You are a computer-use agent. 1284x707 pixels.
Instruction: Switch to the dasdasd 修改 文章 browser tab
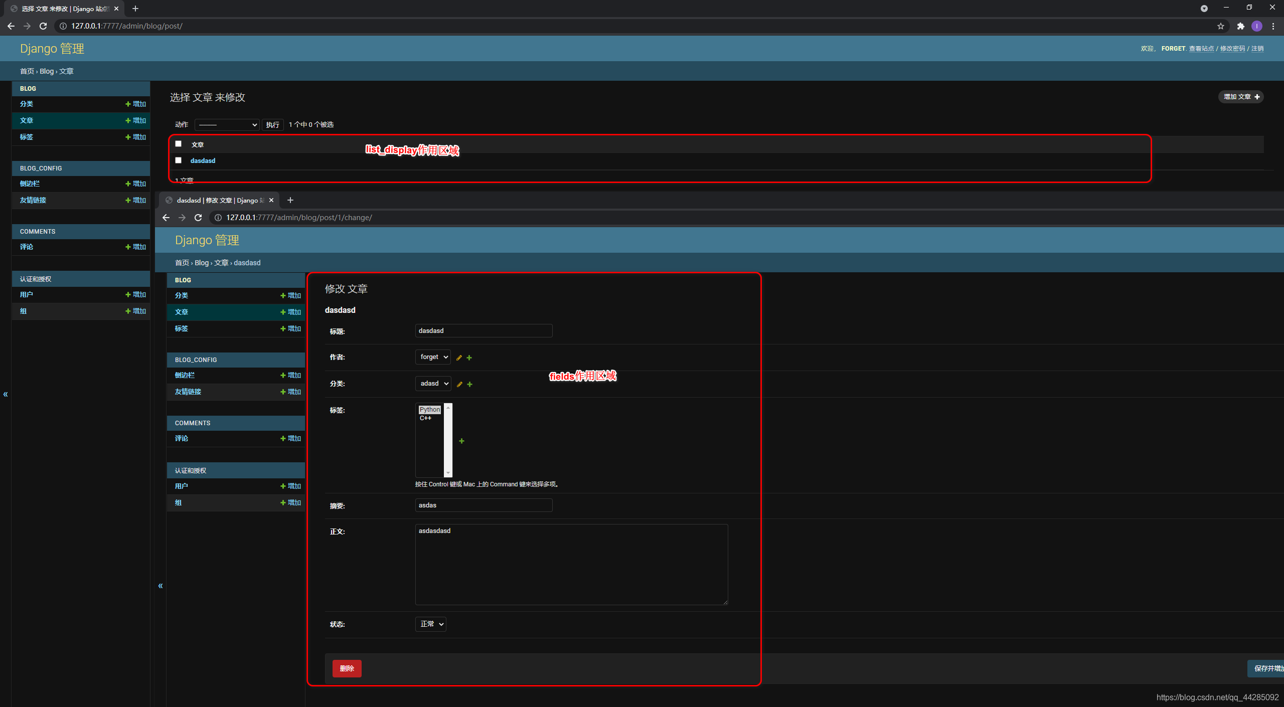pos(220,200)
